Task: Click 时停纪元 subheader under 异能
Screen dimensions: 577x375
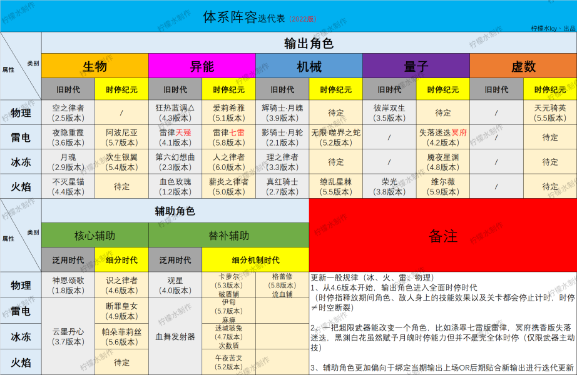Action: [x=228, y=89]
